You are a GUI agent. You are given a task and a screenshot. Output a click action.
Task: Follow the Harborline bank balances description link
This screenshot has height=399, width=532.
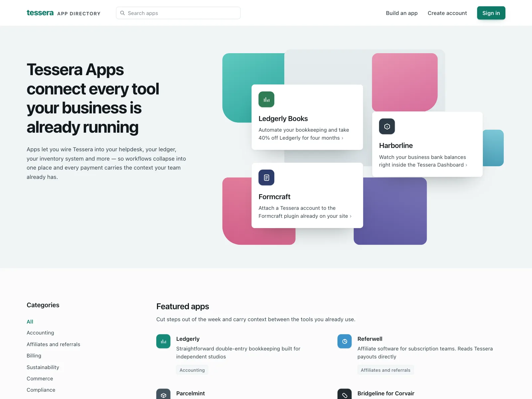[x=423, y=161]
